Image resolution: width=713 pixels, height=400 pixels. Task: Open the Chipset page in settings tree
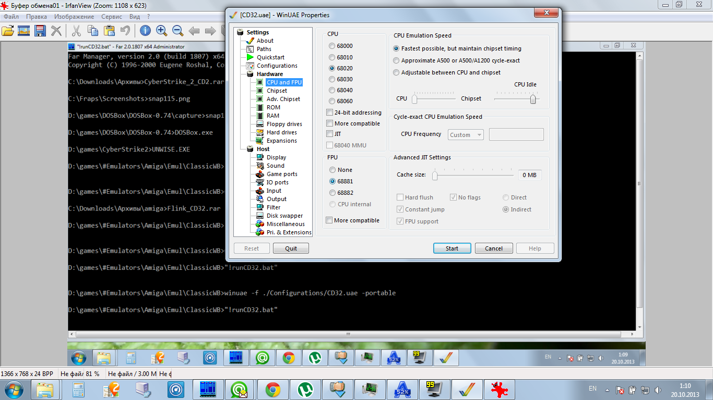point(277,91)
